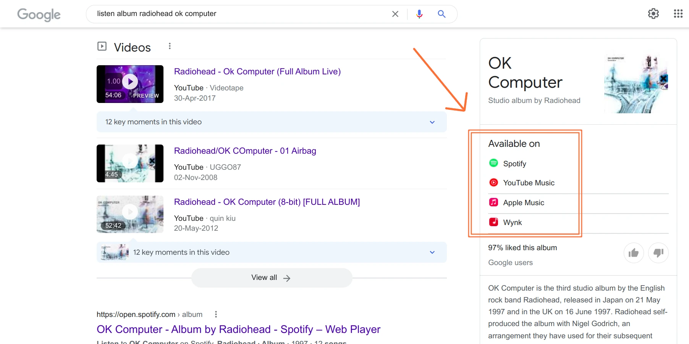Expand key moments under 8-bit FULL ALBUM video
Image resolution: width=689 pixels, height=344 pixels.
[272, 252]
